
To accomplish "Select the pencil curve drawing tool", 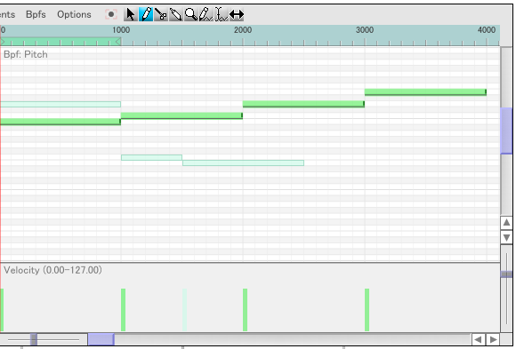I will pyautogui.click(x=206, y=14).
